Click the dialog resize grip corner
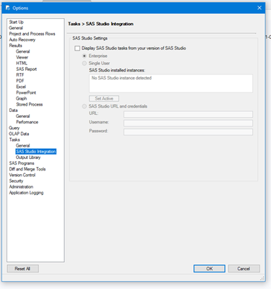The height and width of the screenshot is (289, 271). click(x=262, y=278)
